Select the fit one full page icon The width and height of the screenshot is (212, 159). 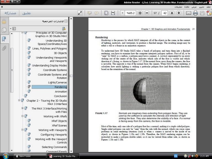pos(106,13)
